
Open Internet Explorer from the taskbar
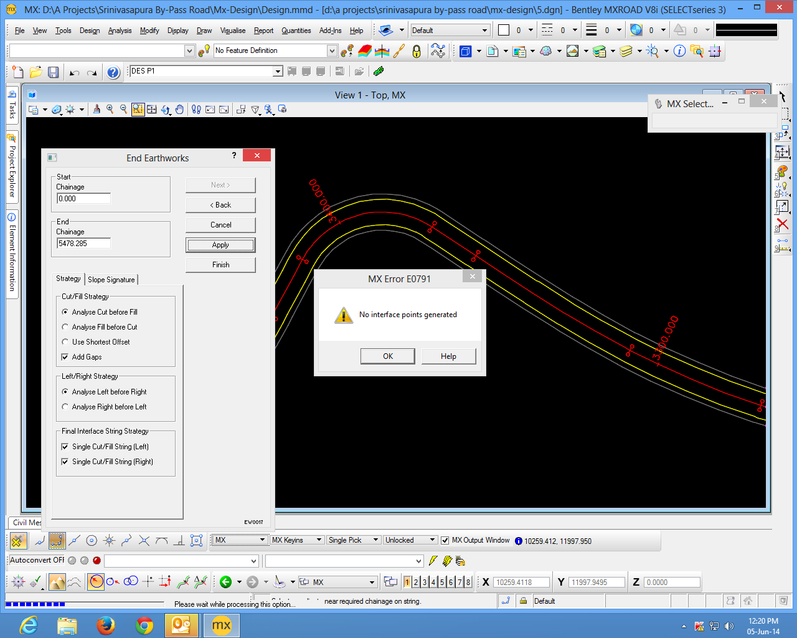point(29,625)
